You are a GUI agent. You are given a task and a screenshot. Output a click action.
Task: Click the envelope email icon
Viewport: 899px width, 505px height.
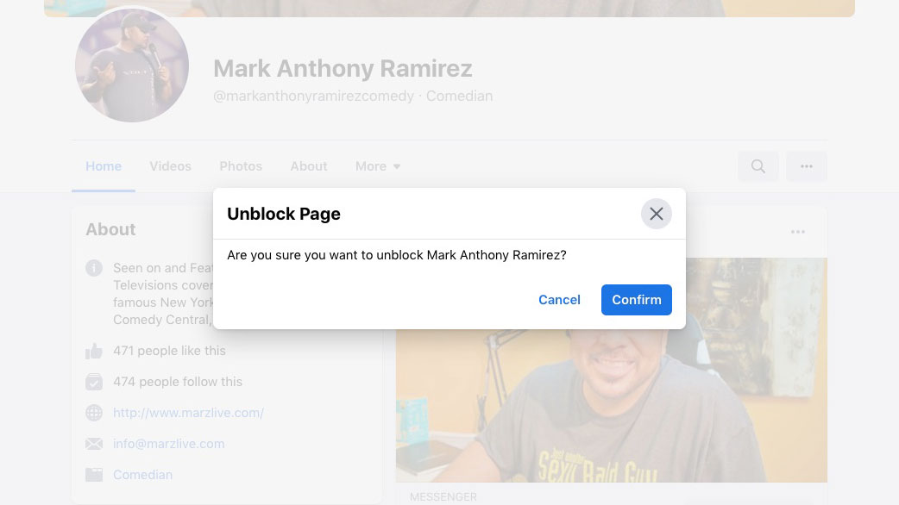pos(94,444)
